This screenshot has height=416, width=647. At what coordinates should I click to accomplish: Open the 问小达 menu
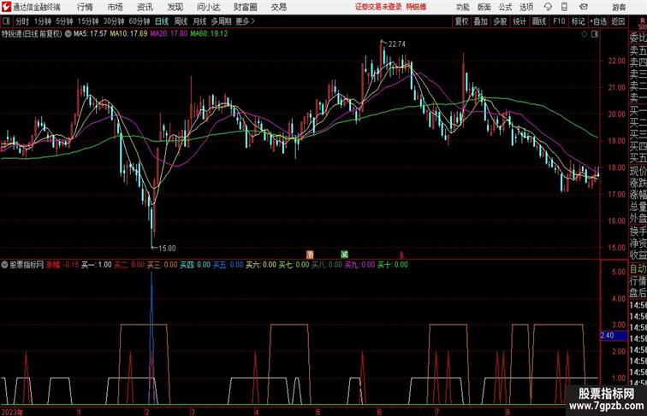(x=208, y=7)
